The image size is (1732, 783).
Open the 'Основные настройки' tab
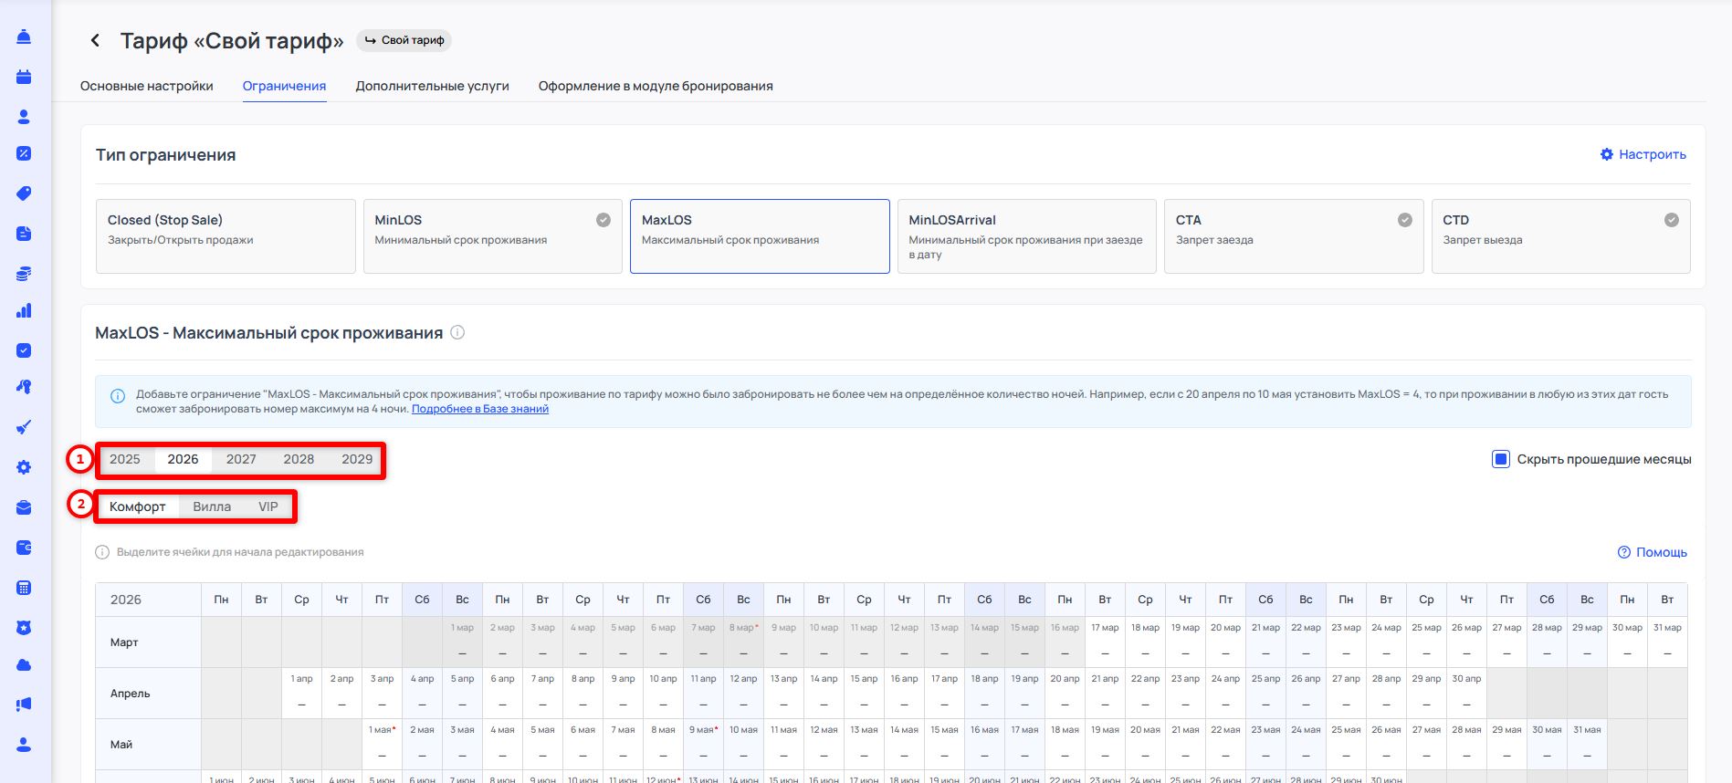click(x=147, y=86)
